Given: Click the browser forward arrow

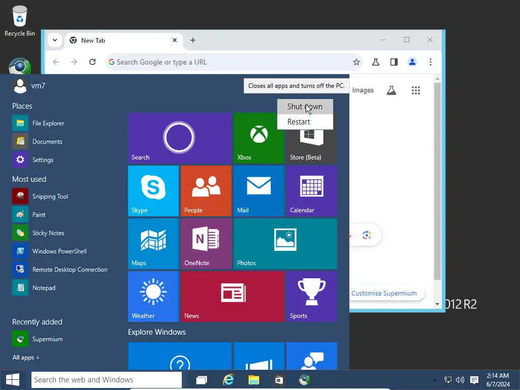Looking at the screenshot, I should click(x=74, y=62).
